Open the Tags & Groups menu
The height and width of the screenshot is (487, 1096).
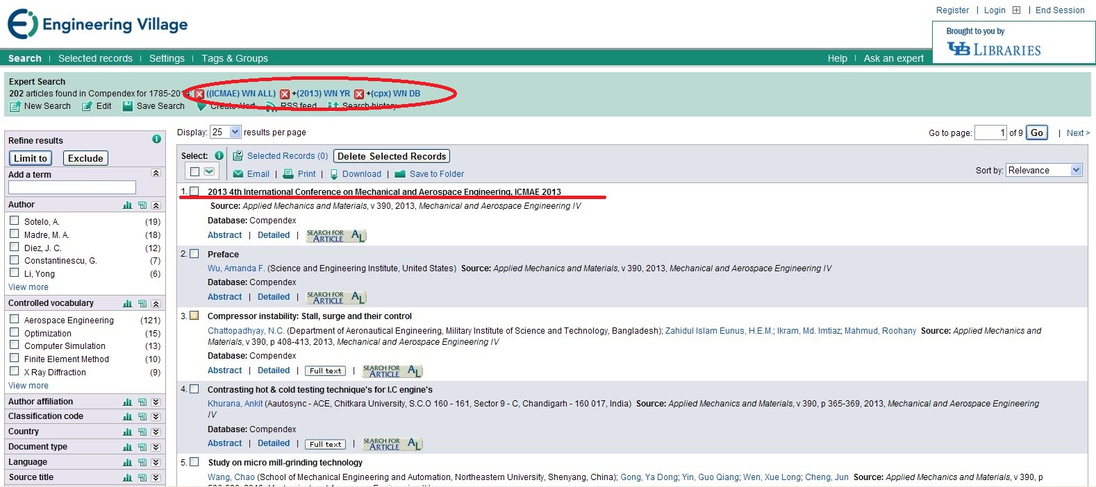coord(235,58)
